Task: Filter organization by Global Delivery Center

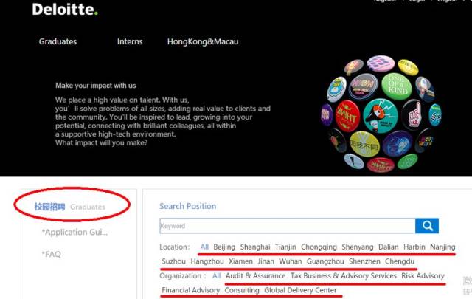Action: pos(300,290)
